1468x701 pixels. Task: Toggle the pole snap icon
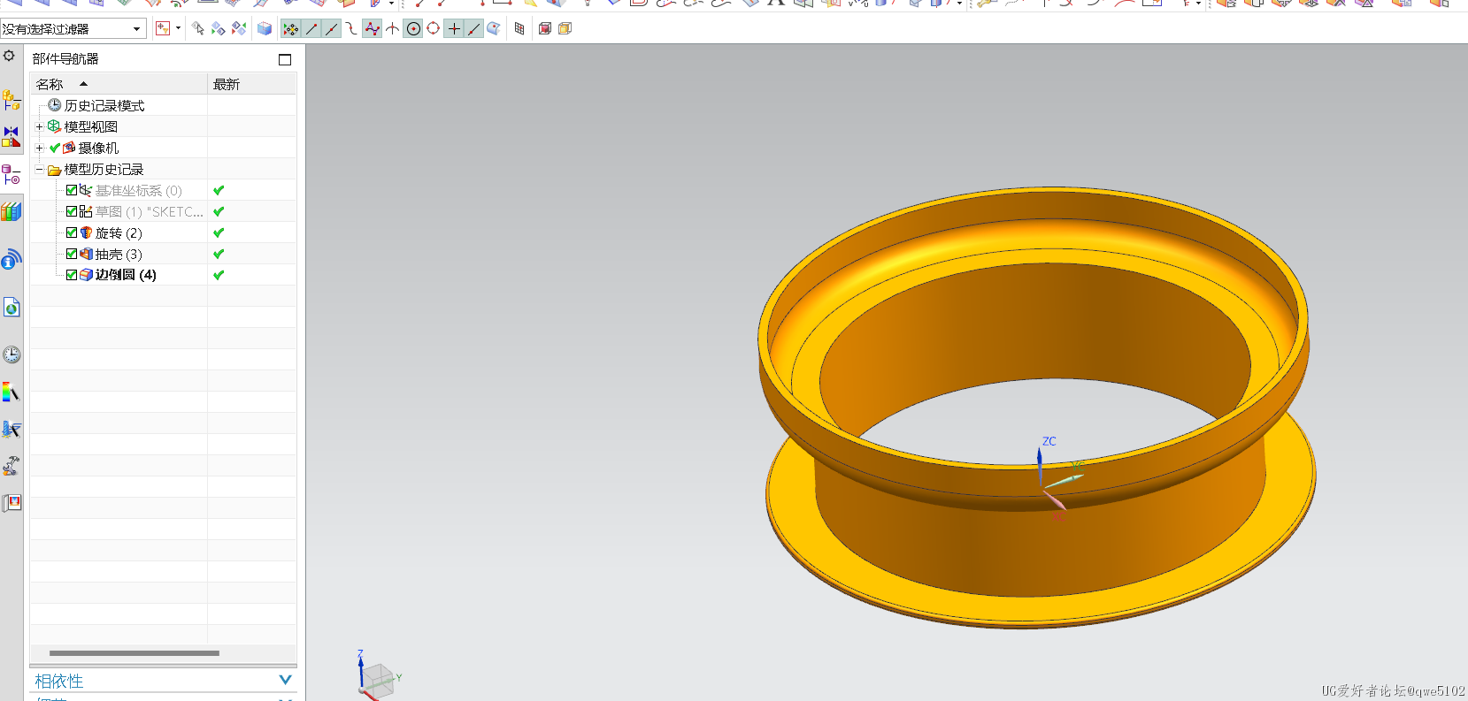click(373, 29)
